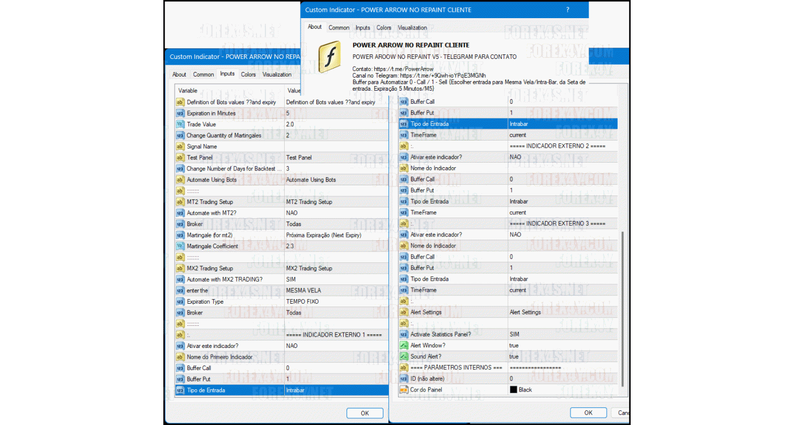Click the Black color swatch for Cor do Painel

click(x=514, y=390)
